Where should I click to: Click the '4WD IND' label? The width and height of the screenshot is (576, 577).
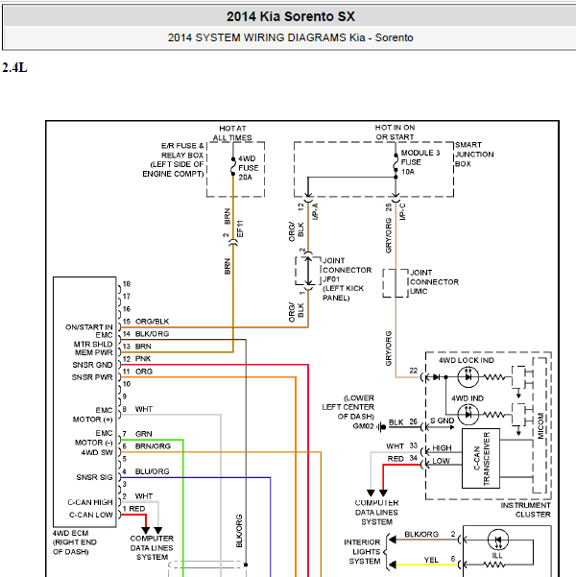coord(468,398)
